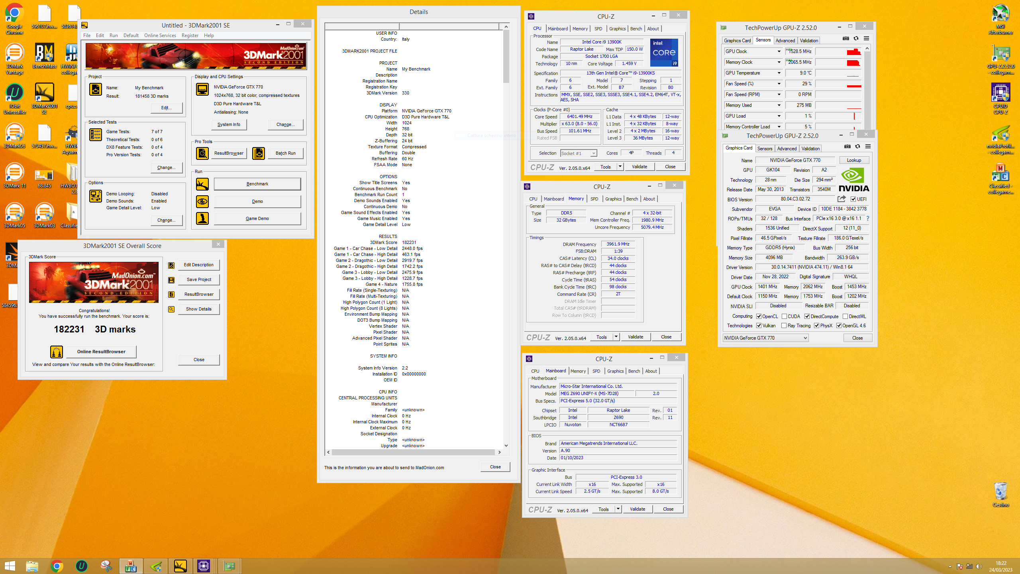Click the ResultBrowser magnifier icon in Pro Tools
The height and width of the screenshot is (574, 1020).
tap(202, 153)
